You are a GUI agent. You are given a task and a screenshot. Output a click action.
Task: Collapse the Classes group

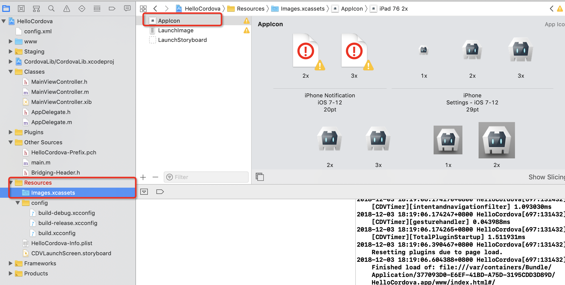pos(10,72)
